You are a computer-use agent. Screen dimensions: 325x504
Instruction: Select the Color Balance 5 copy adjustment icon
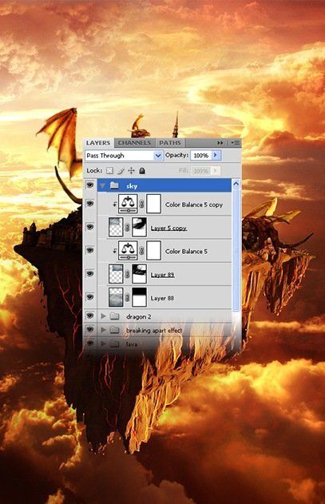coord(128,204)
